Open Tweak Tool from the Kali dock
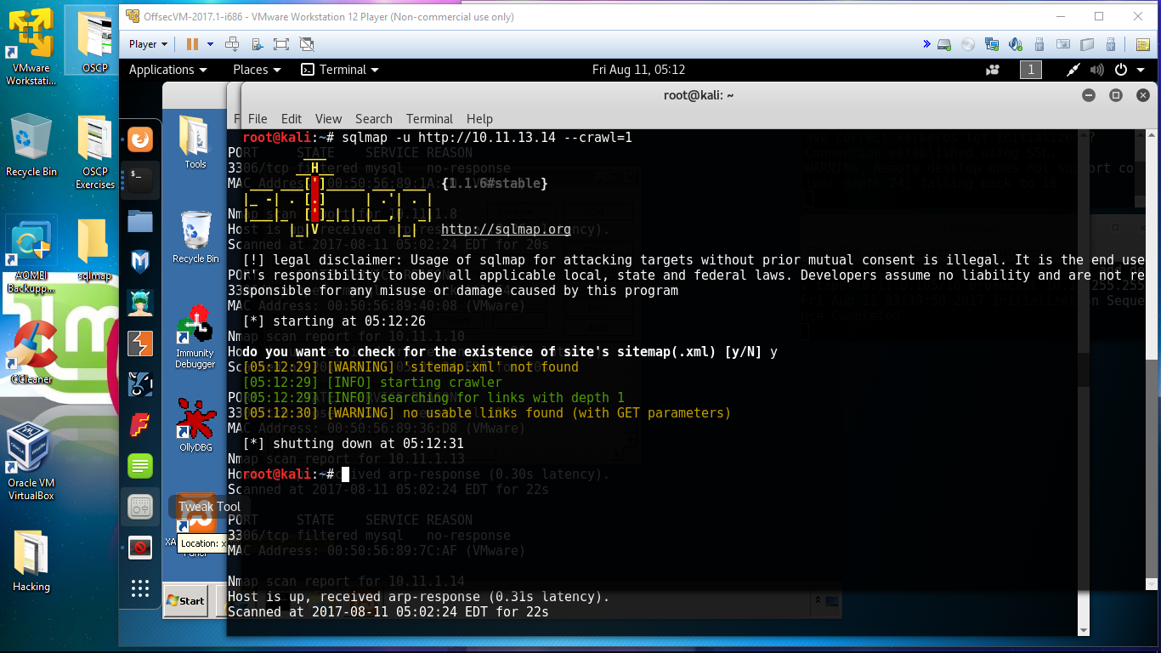Viewport: 1161px width, 653px height. coord(140,507)
